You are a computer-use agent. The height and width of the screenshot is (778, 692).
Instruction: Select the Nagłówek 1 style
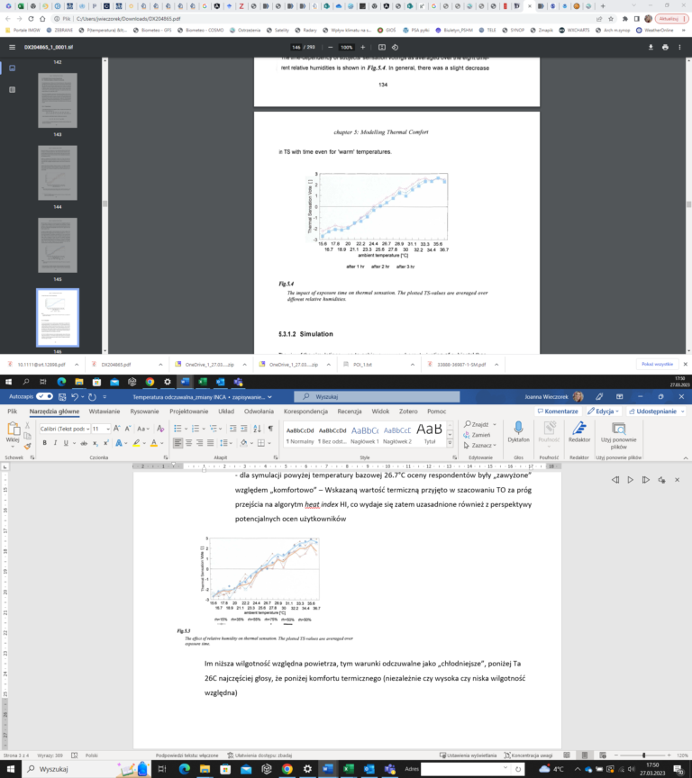[365, 434]
